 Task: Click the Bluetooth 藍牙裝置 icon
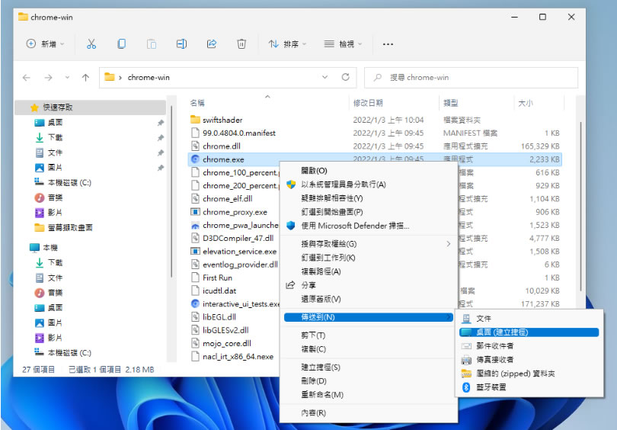[x=466, y=387]
